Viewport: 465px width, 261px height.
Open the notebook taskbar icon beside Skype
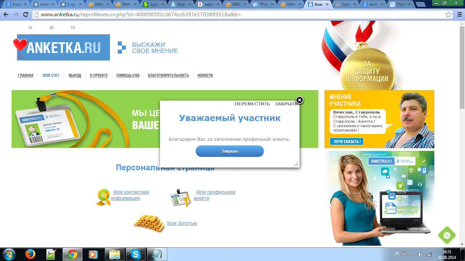pyautogui.click(x=157, y=254)
